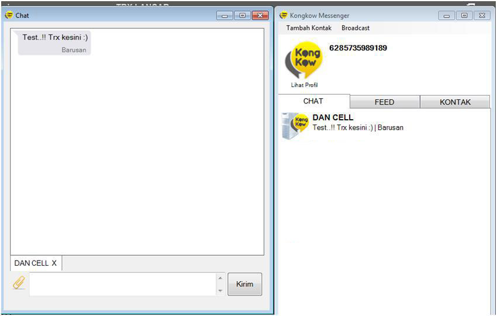Image resolution: width=497 pixels, height=316 pixels.
Task: Switch to the KONTAK tab
Action: point(455,102)
